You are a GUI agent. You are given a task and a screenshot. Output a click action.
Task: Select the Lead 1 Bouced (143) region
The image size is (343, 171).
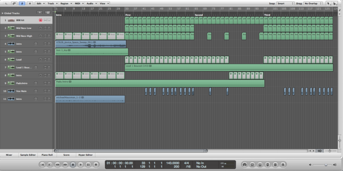tap(229, 67)
